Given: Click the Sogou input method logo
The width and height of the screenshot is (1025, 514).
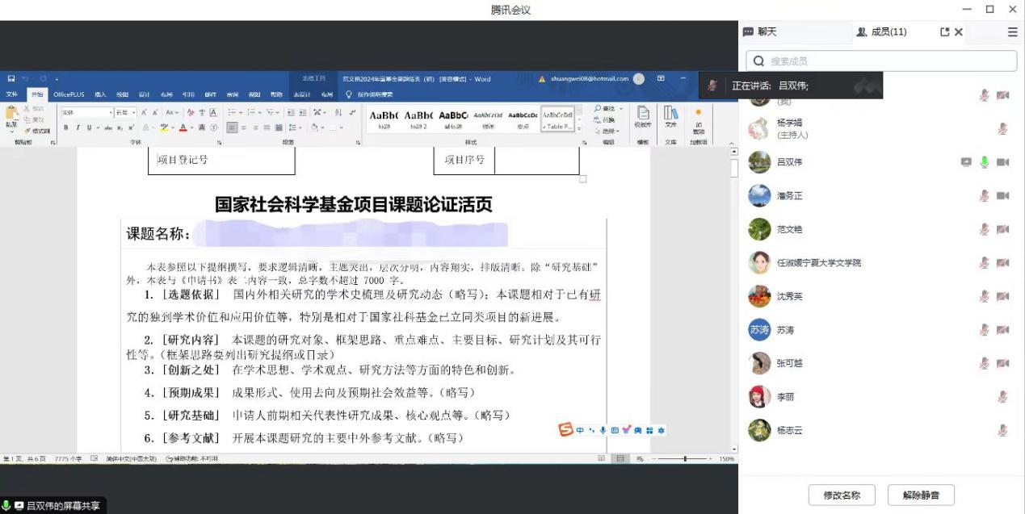Looking at the screenshot, I should pos(566,430).
